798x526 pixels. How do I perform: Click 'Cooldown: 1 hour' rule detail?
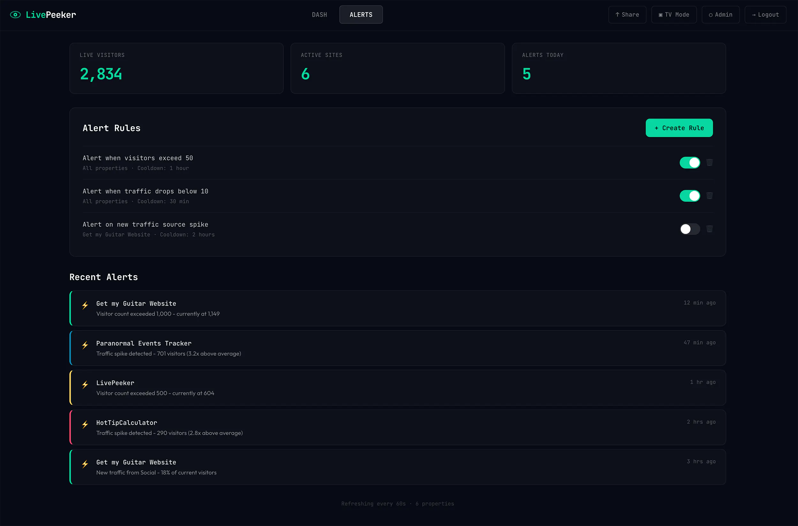[x=163, y=168]
